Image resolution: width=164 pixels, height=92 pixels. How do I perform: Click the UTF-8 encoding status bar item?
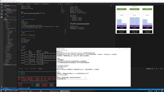tap(153, 89)
